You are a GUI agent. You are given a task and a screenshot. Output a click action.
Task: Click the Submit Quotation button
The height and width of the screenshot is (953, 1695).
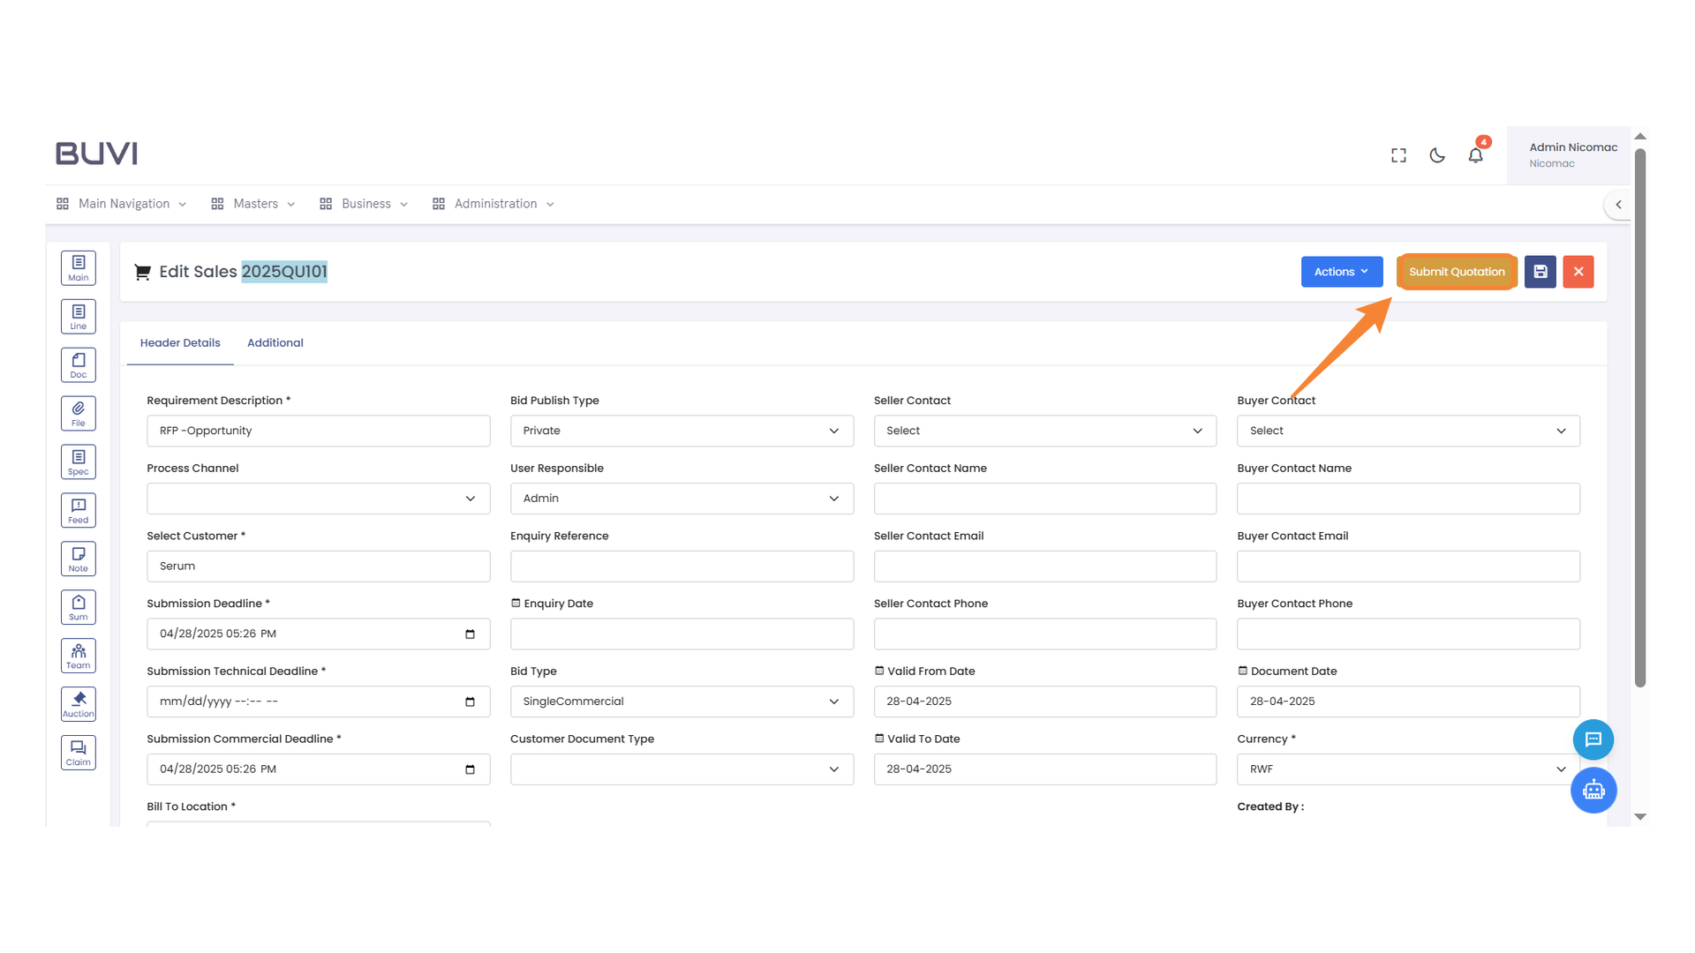click(1456, 272)
